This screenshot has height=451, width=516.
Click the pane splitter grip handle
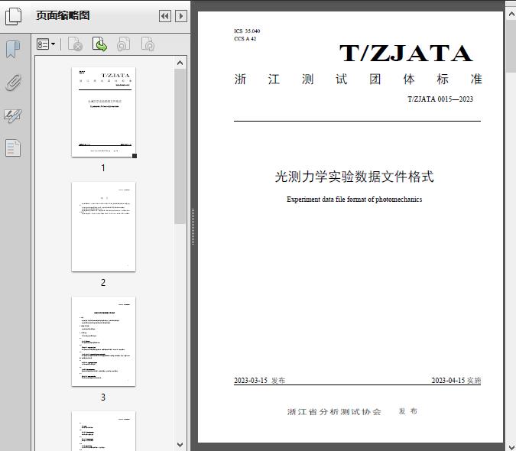click(x=193, y=227)
